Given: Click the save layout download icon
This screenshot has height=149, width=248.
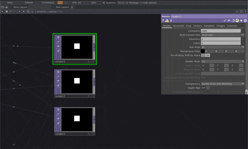Looking at the screenshot, I should pos(7,7).
